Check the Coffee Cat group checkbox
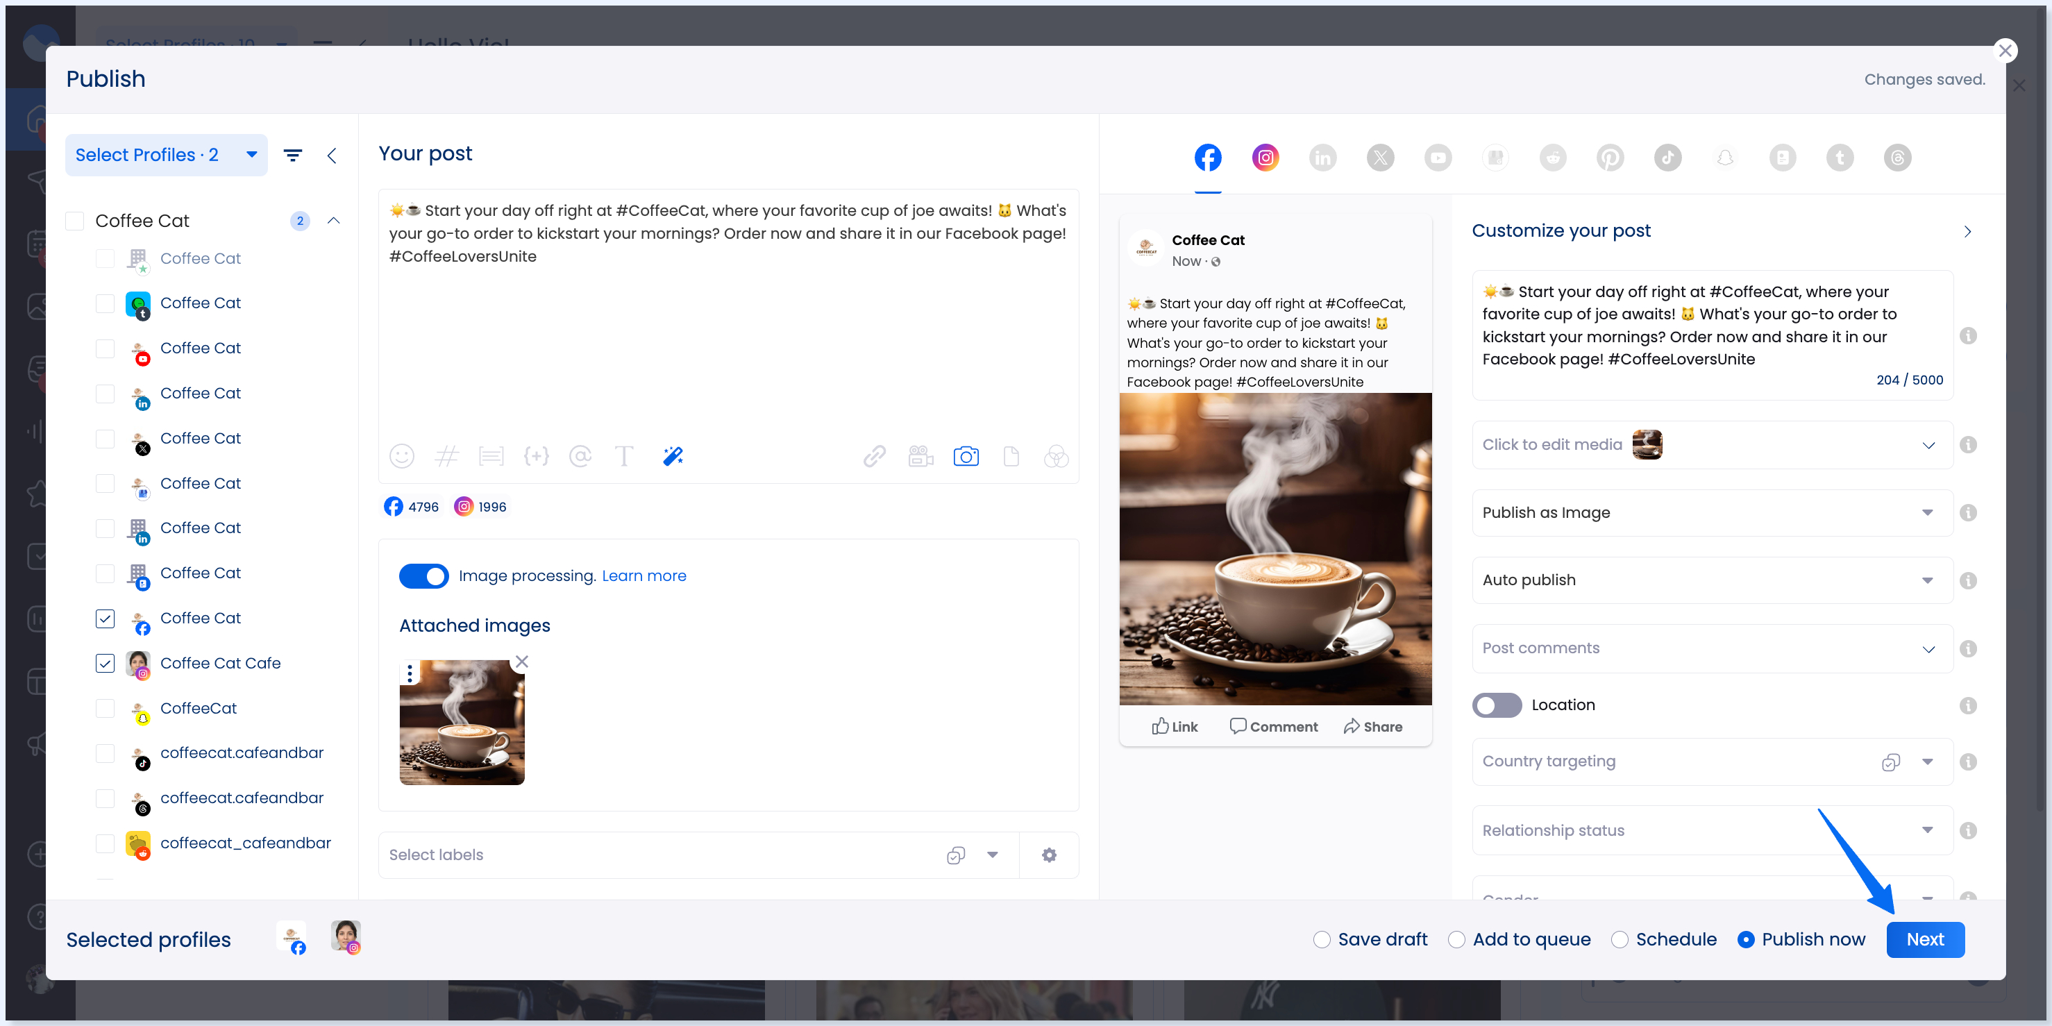Screen dimensions: 2052x1026 tap(75, 221)
